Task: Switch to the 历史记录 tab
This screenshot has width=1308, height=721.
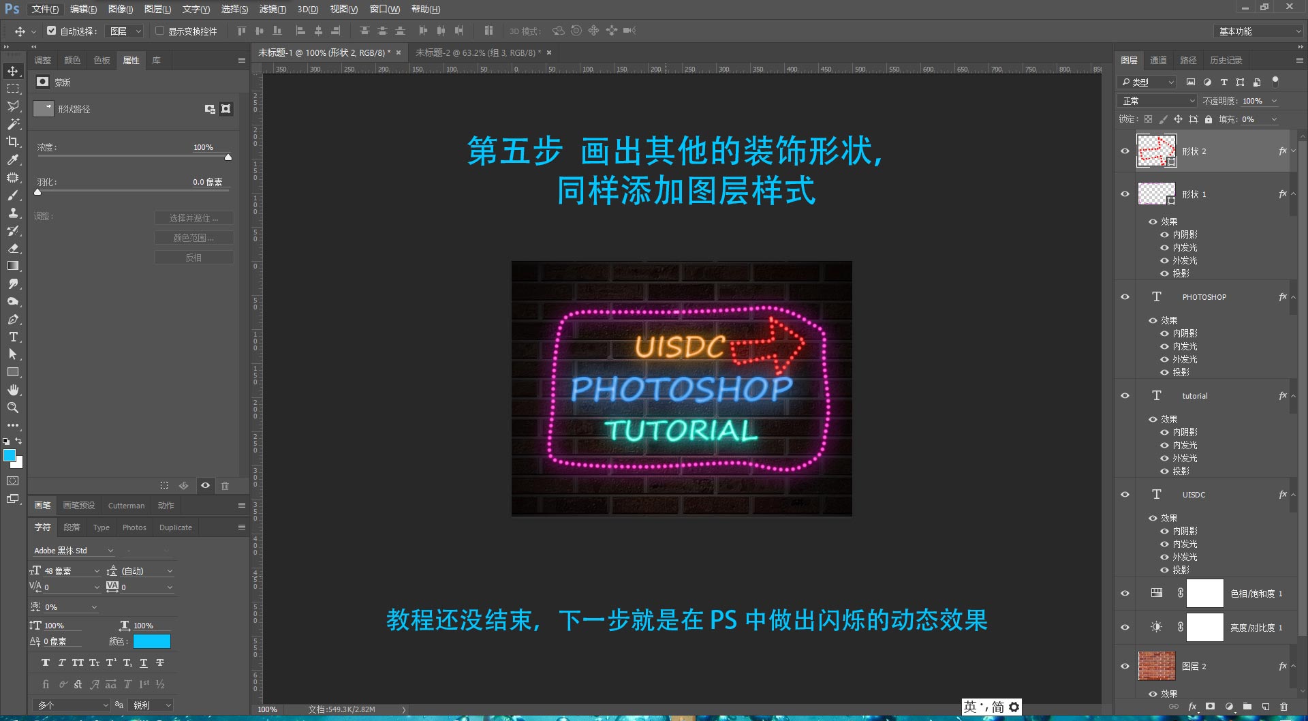Action: [1226, 61]
